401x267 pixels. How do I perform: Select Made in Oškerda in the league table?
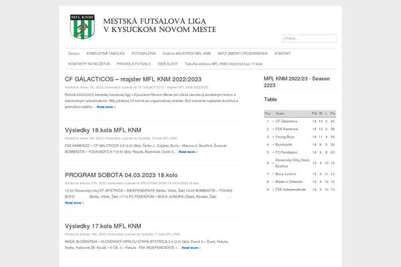(x=289, y=182)
